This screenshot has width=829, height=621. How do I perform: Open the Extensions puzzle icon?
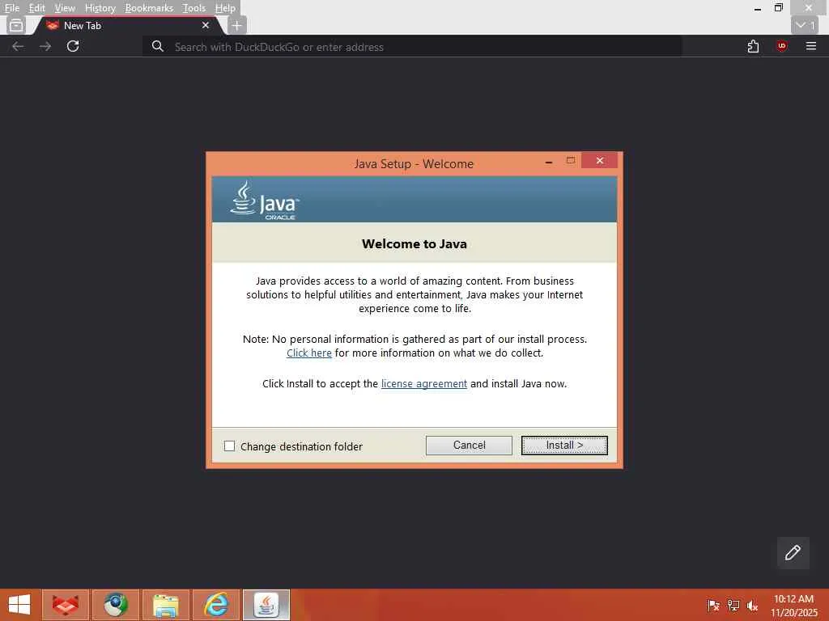pos(754,46)
